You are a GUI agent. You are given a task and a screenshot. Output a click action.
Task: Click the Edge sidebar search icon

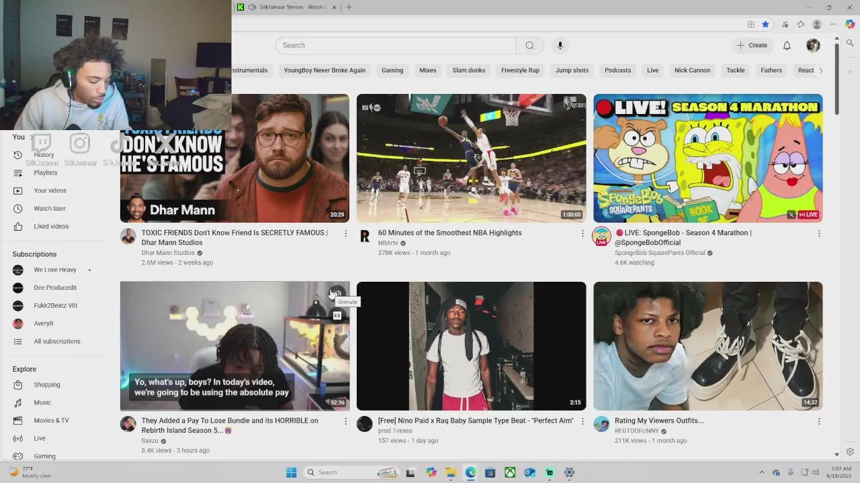click(850, 43)
